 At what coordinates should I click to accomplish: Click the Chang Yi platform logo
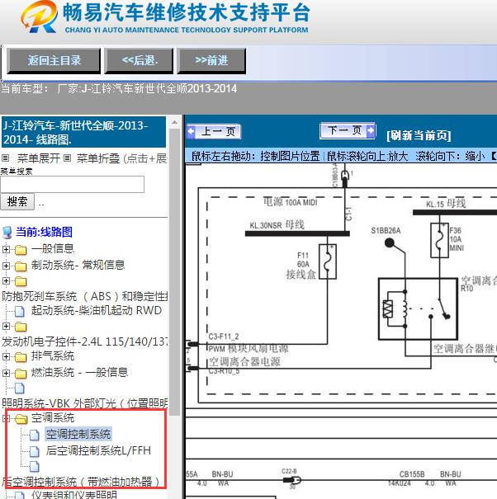40,20
